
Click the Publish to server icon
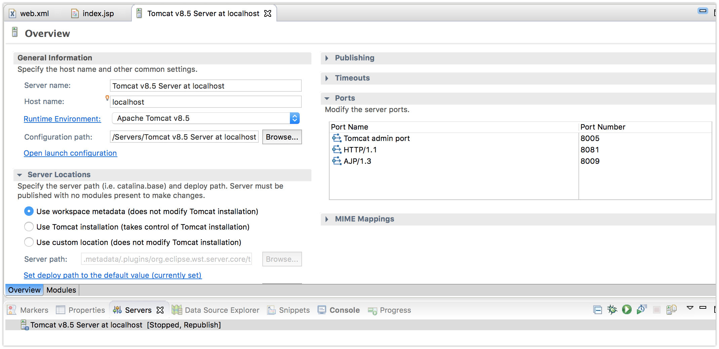click(671, 309)
